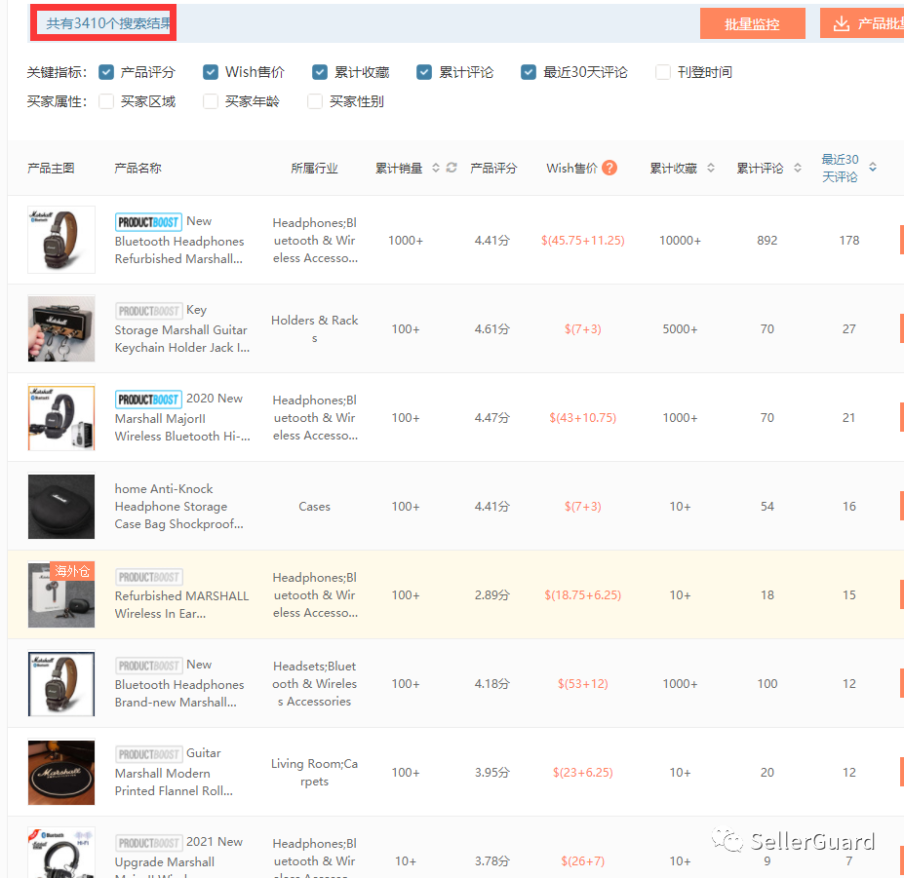Sort by 累计收藏 column arrows
The width and height of the screenshot is (904, 878).
click(x=711, y=168)
